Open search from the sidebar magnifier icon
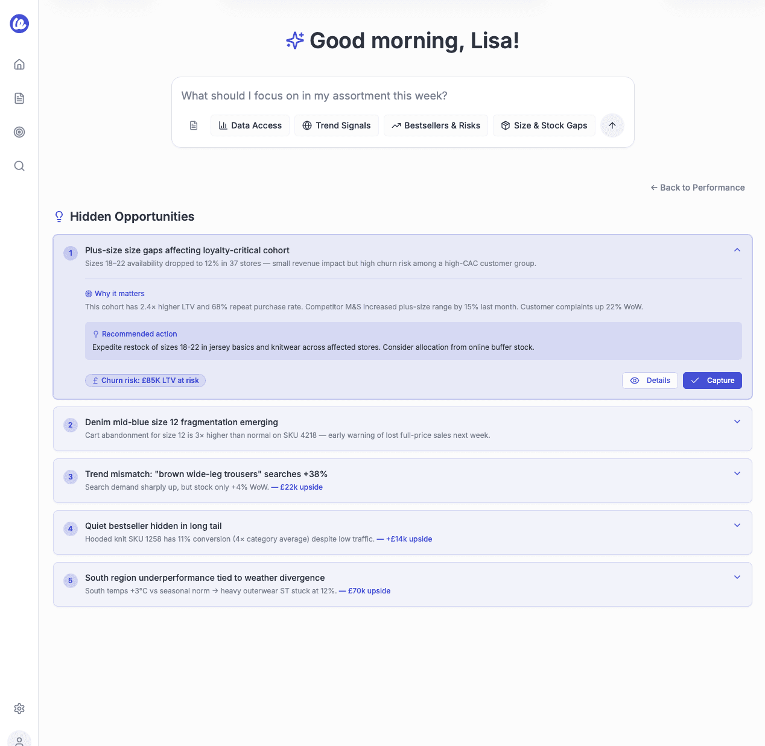Viewport: 765px width, 746px height. (19, 166)
